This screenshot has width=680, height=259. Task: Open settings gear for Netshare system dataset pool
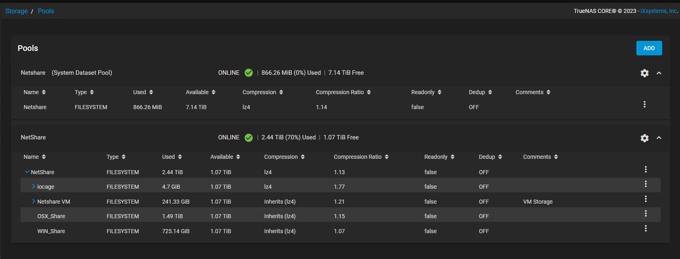click(x=644, y=73)
